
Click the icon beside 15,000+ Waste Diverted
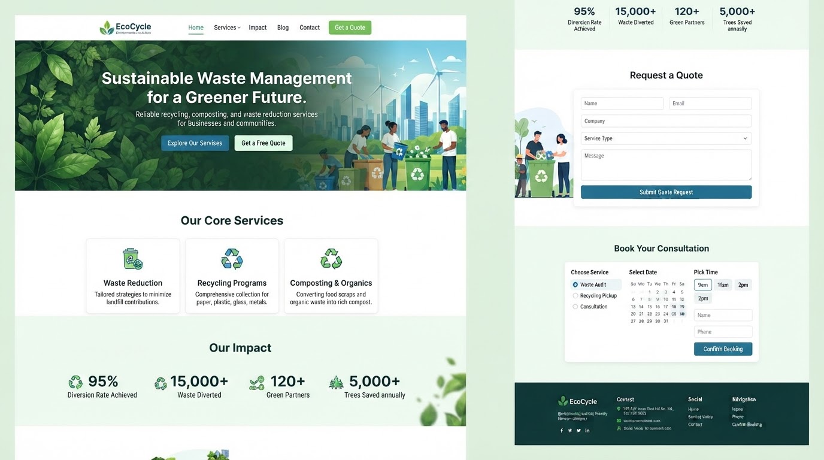(160, 383)
